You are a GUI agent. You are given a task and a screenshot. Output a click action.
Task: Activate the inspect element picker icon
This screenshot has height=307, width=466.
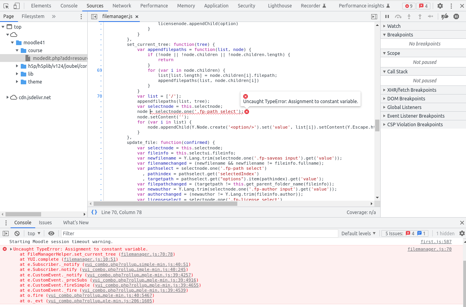[6, 5]
